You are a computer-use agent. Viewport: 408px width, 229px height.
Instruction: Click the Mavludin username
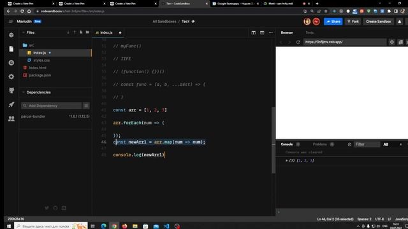[24, 21]
